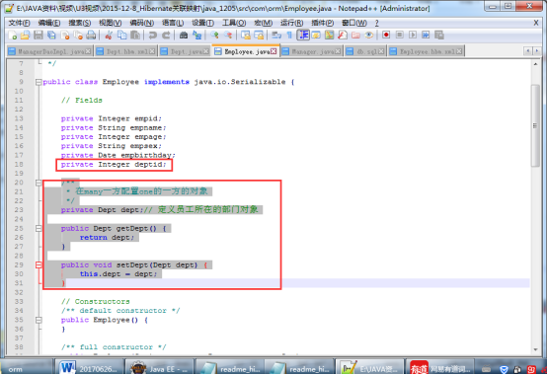Toggle word wrap in the toolbar
The height and width of the screenshot is (375, 547).
(x=276, y=35)
